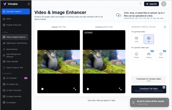
Task: Play the original video
Action: click(x=42, y=89)
